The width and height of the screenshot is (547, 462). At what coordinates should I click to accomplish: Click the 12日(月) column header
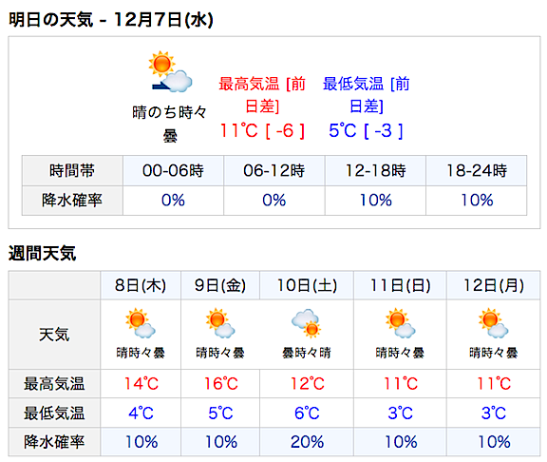click(x=493, y=285)
